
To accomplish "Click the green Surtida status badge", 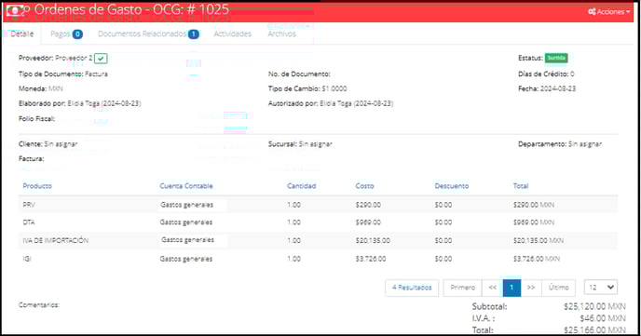I will tap(556, 58).
